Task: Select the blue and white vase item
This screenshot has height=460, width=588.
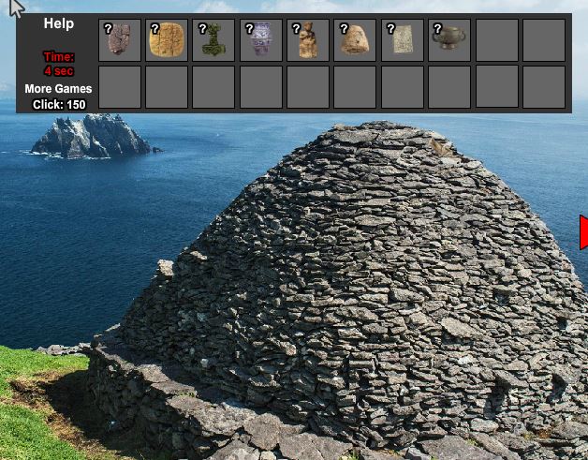Action: pyautogui.click(x=261, y=40)
